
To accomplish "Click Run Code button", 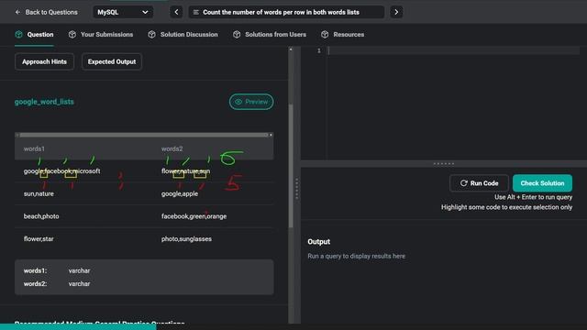I will [x=479, y=183].
